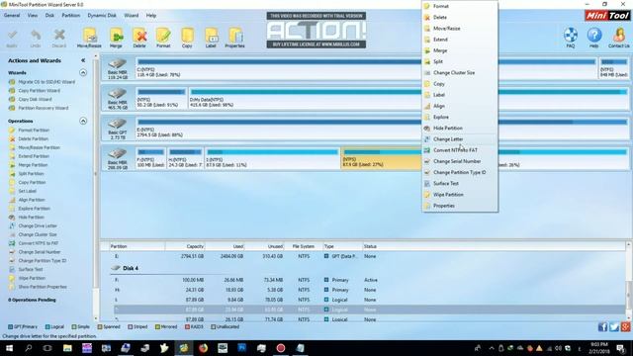
Task: Collapse the Operations section
Action: [x=83, y=121]
